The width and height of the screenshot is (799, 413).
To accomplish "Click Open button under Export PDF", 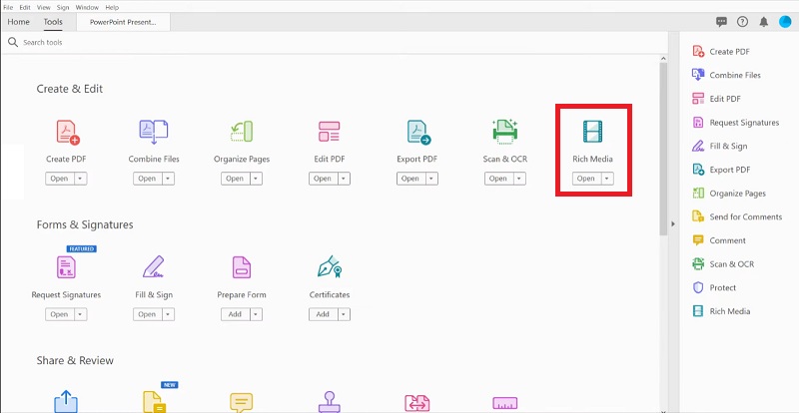I will coord(410,179).
